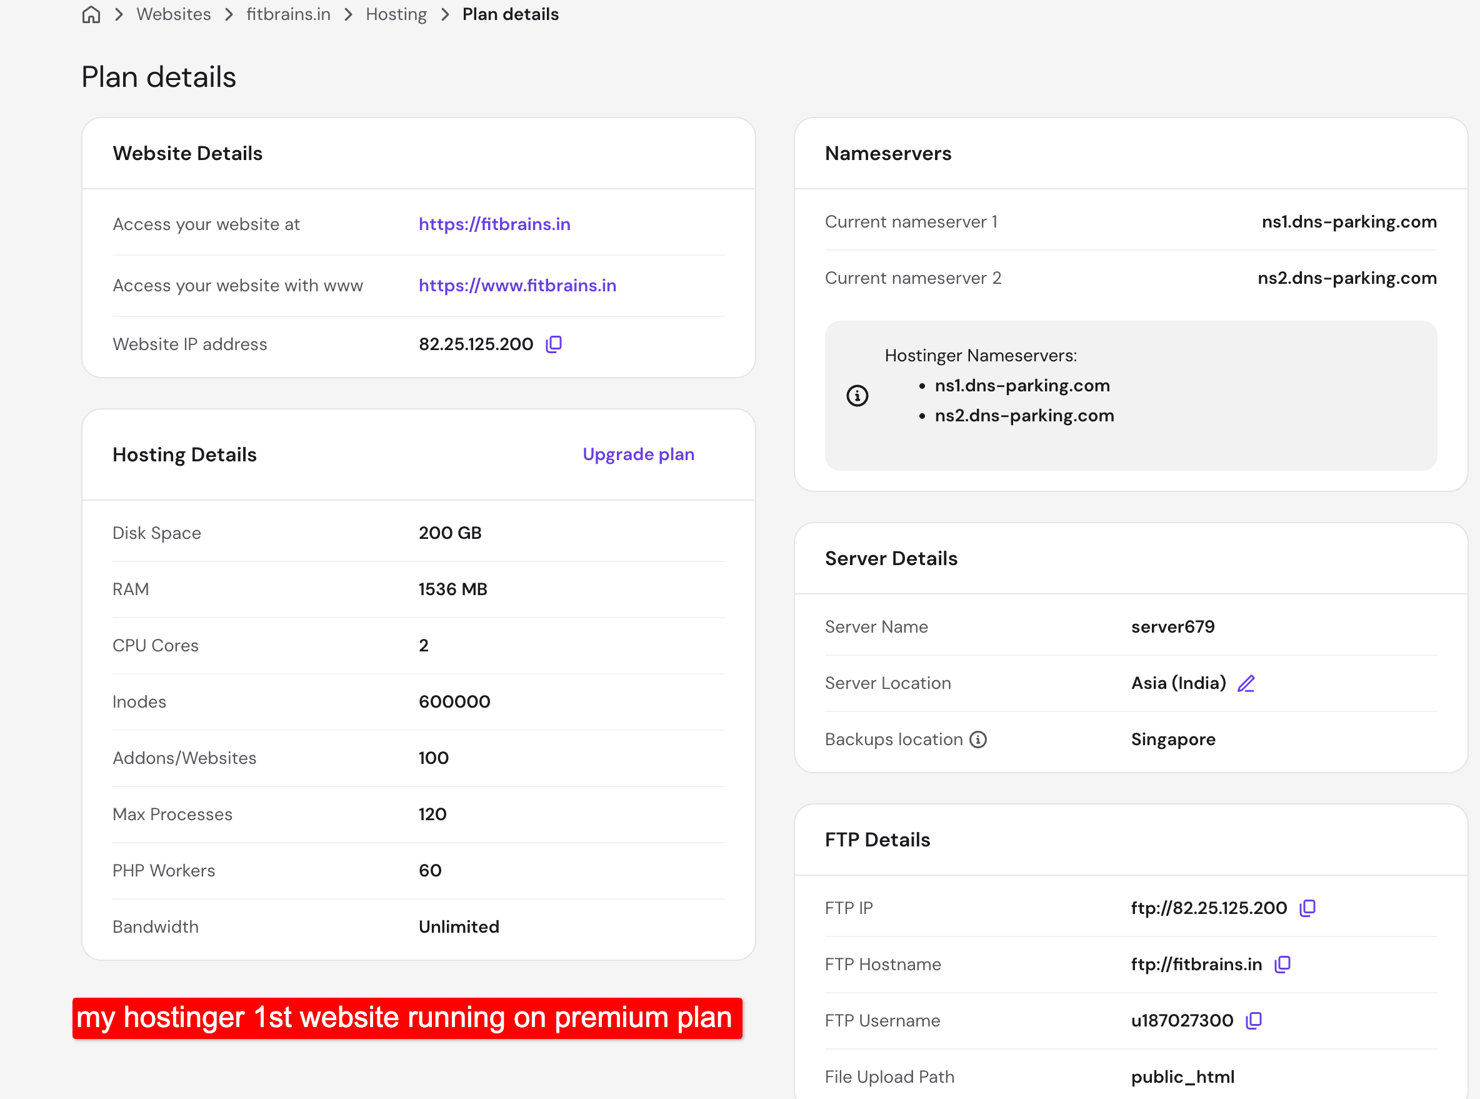Copy the FTP Hostname ftp://fitbrains.in
This screenshot has height=1099, width=1480.
1282,965
